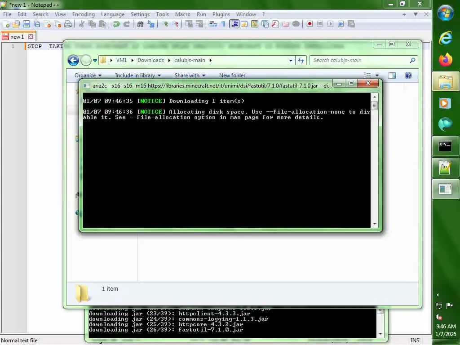Screen dimensions: 460x345
Task: Open the recent pages dropdown arrow
Action: coord(95,61)
